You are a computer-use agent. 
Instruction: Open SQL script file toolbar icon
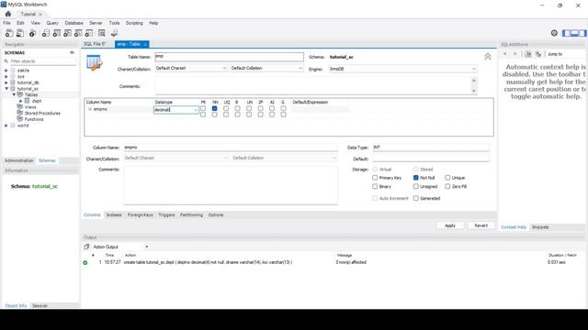20,33
